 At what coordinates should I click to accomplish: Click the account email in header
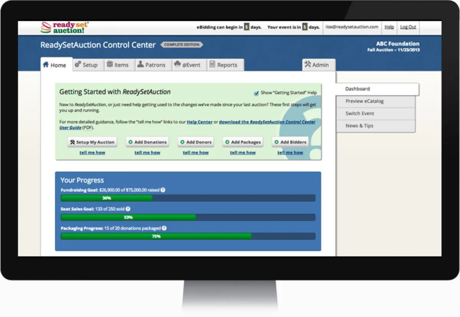352,27
